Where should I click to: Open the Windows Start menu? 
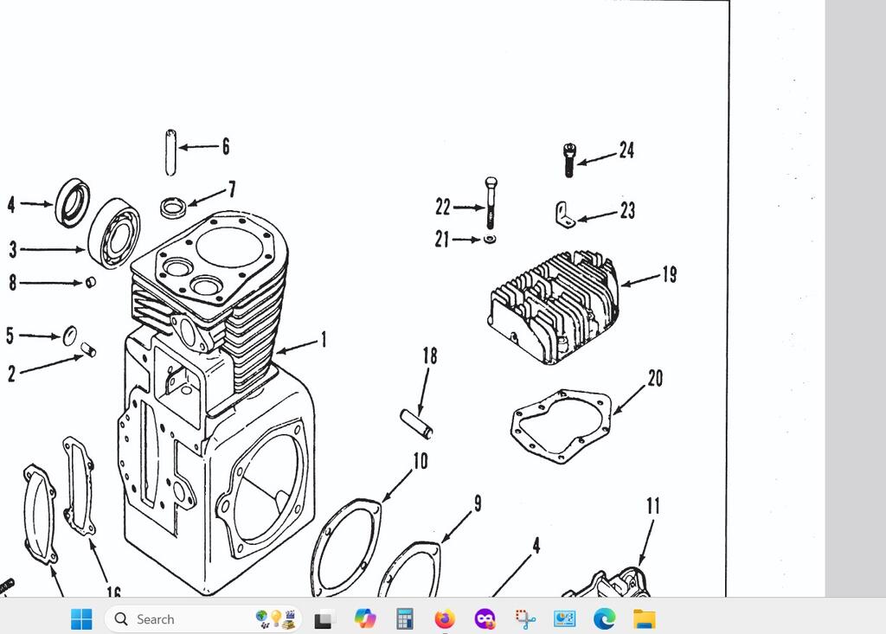tap(81, 619)
